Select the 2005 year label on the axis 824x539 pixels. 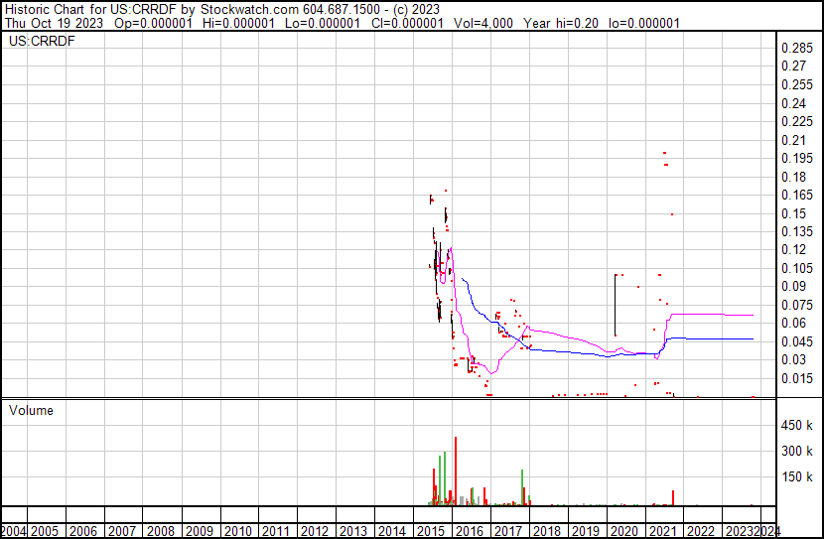coord(46,531)
